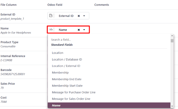Choose Membership End Date option
Image resolution: width=178 pixels, height=109 pixels.
[67, 79]
